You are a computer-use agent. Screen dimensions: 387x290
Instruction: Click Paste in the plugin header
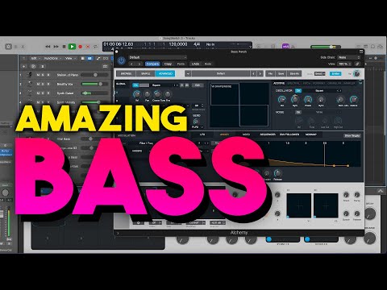(x=181, y=64)
